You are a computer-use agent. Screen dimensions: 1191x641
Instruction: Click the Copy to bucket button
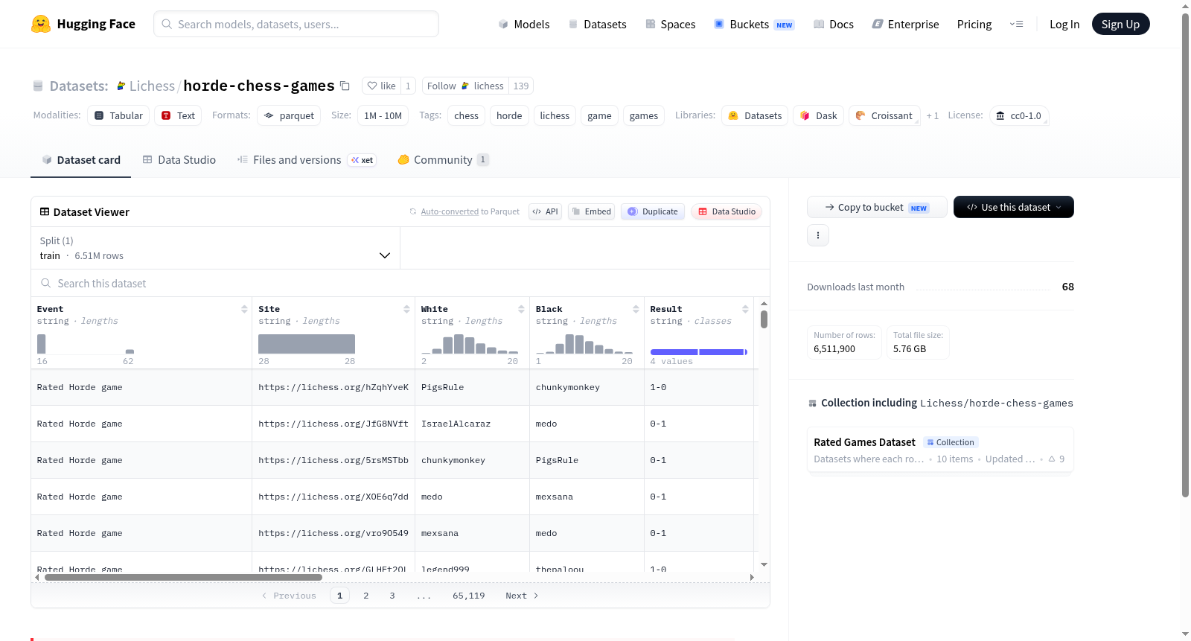[877, 207]
